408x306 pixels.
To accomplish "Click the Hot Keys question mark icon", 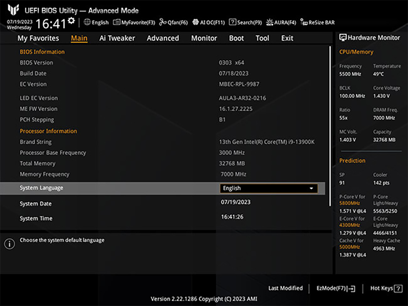I will [398, 288].
